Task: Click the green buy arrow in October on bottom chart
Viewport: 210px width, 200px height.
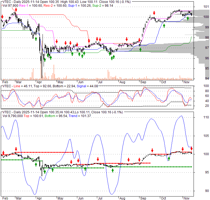Action: point(169,158)
